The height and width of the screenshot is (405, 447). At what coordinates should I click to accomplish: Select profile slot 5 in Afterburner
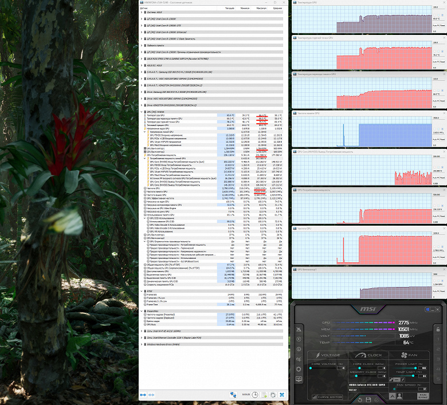438,379
